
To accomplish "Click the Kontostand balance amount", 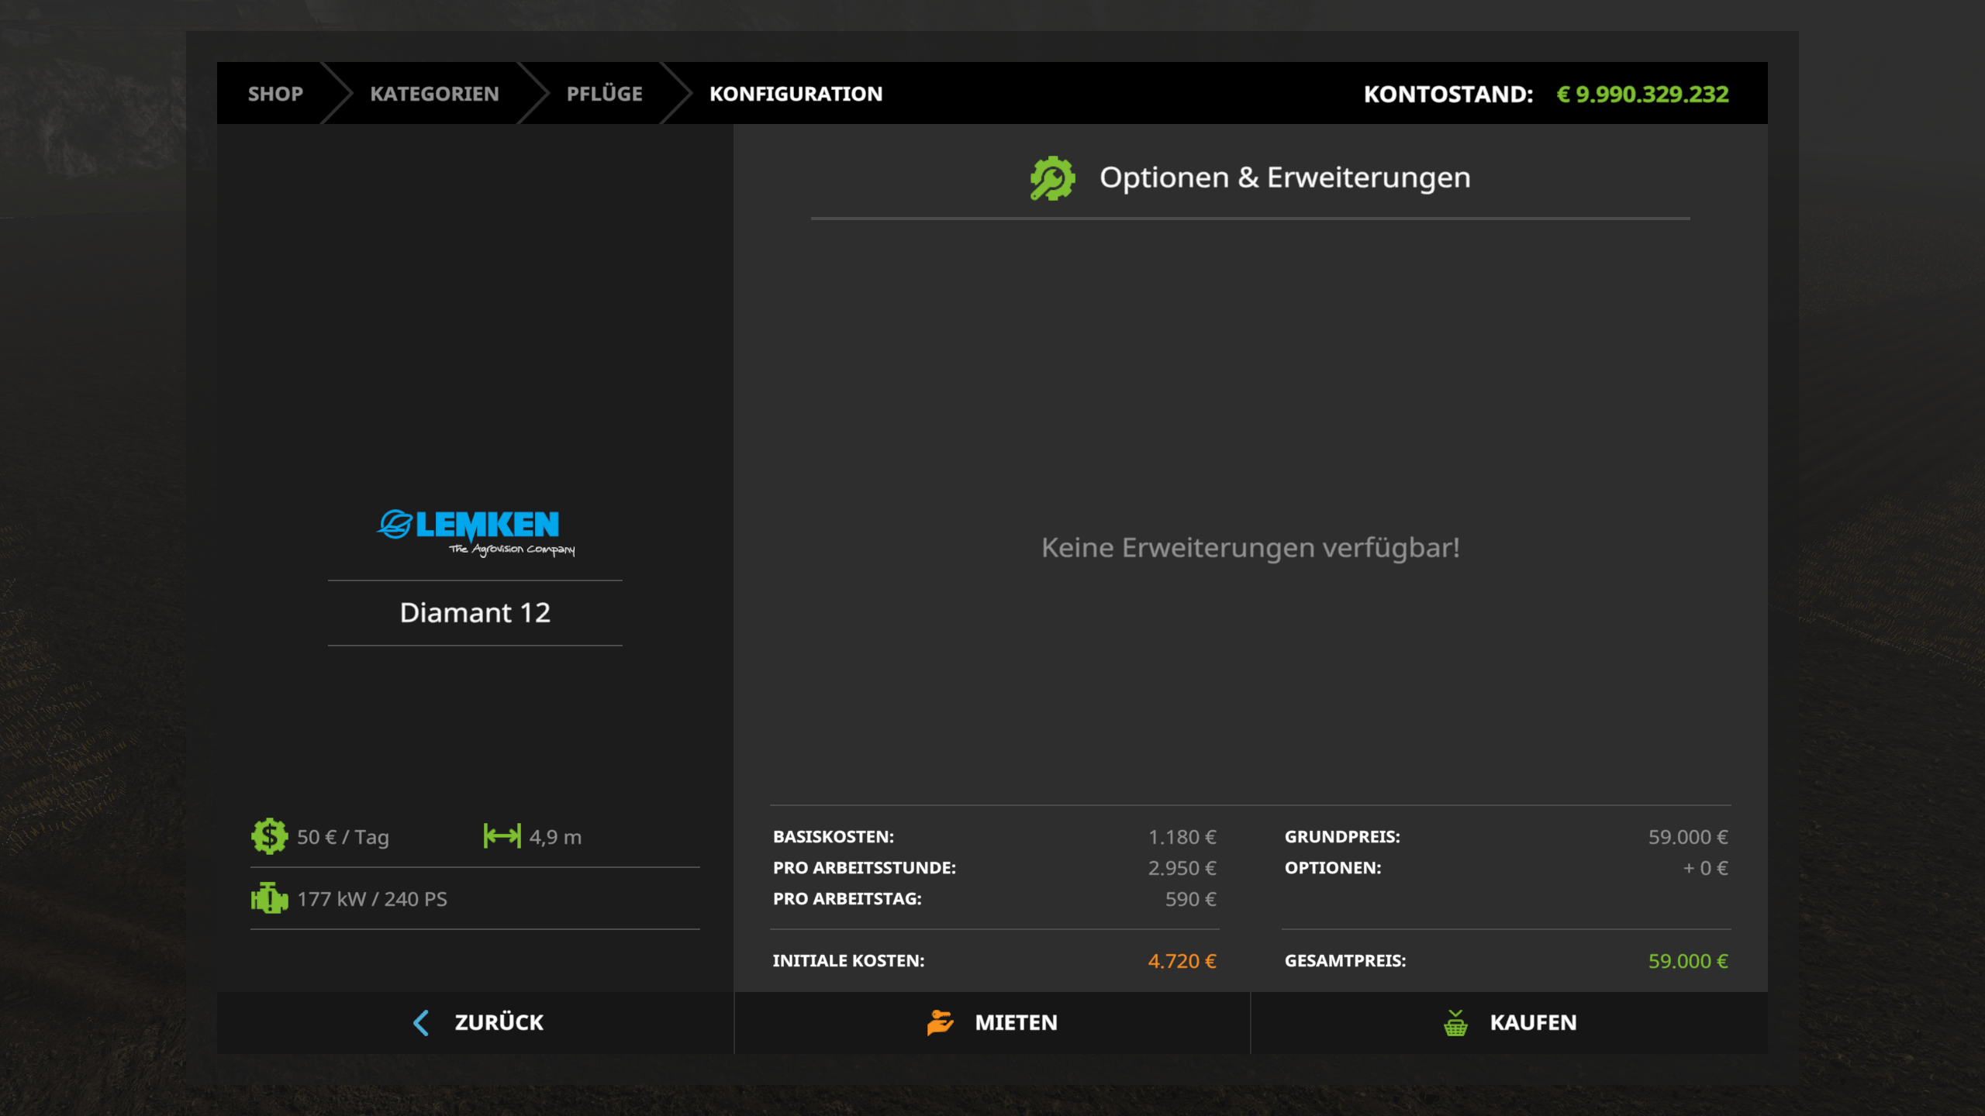I will (1642, 94).
